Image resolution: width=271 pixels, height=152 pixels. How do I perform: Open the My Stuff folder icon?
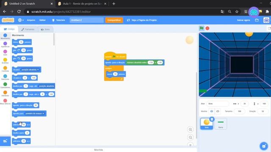coord(257,20)
